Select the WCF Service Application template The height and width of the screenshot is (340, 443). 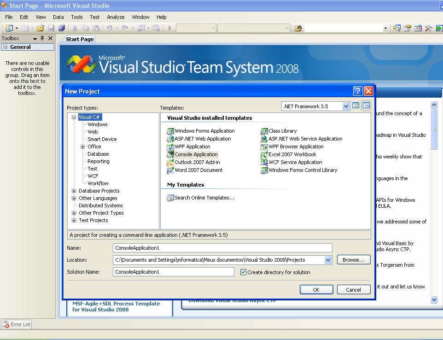[291, 162]
